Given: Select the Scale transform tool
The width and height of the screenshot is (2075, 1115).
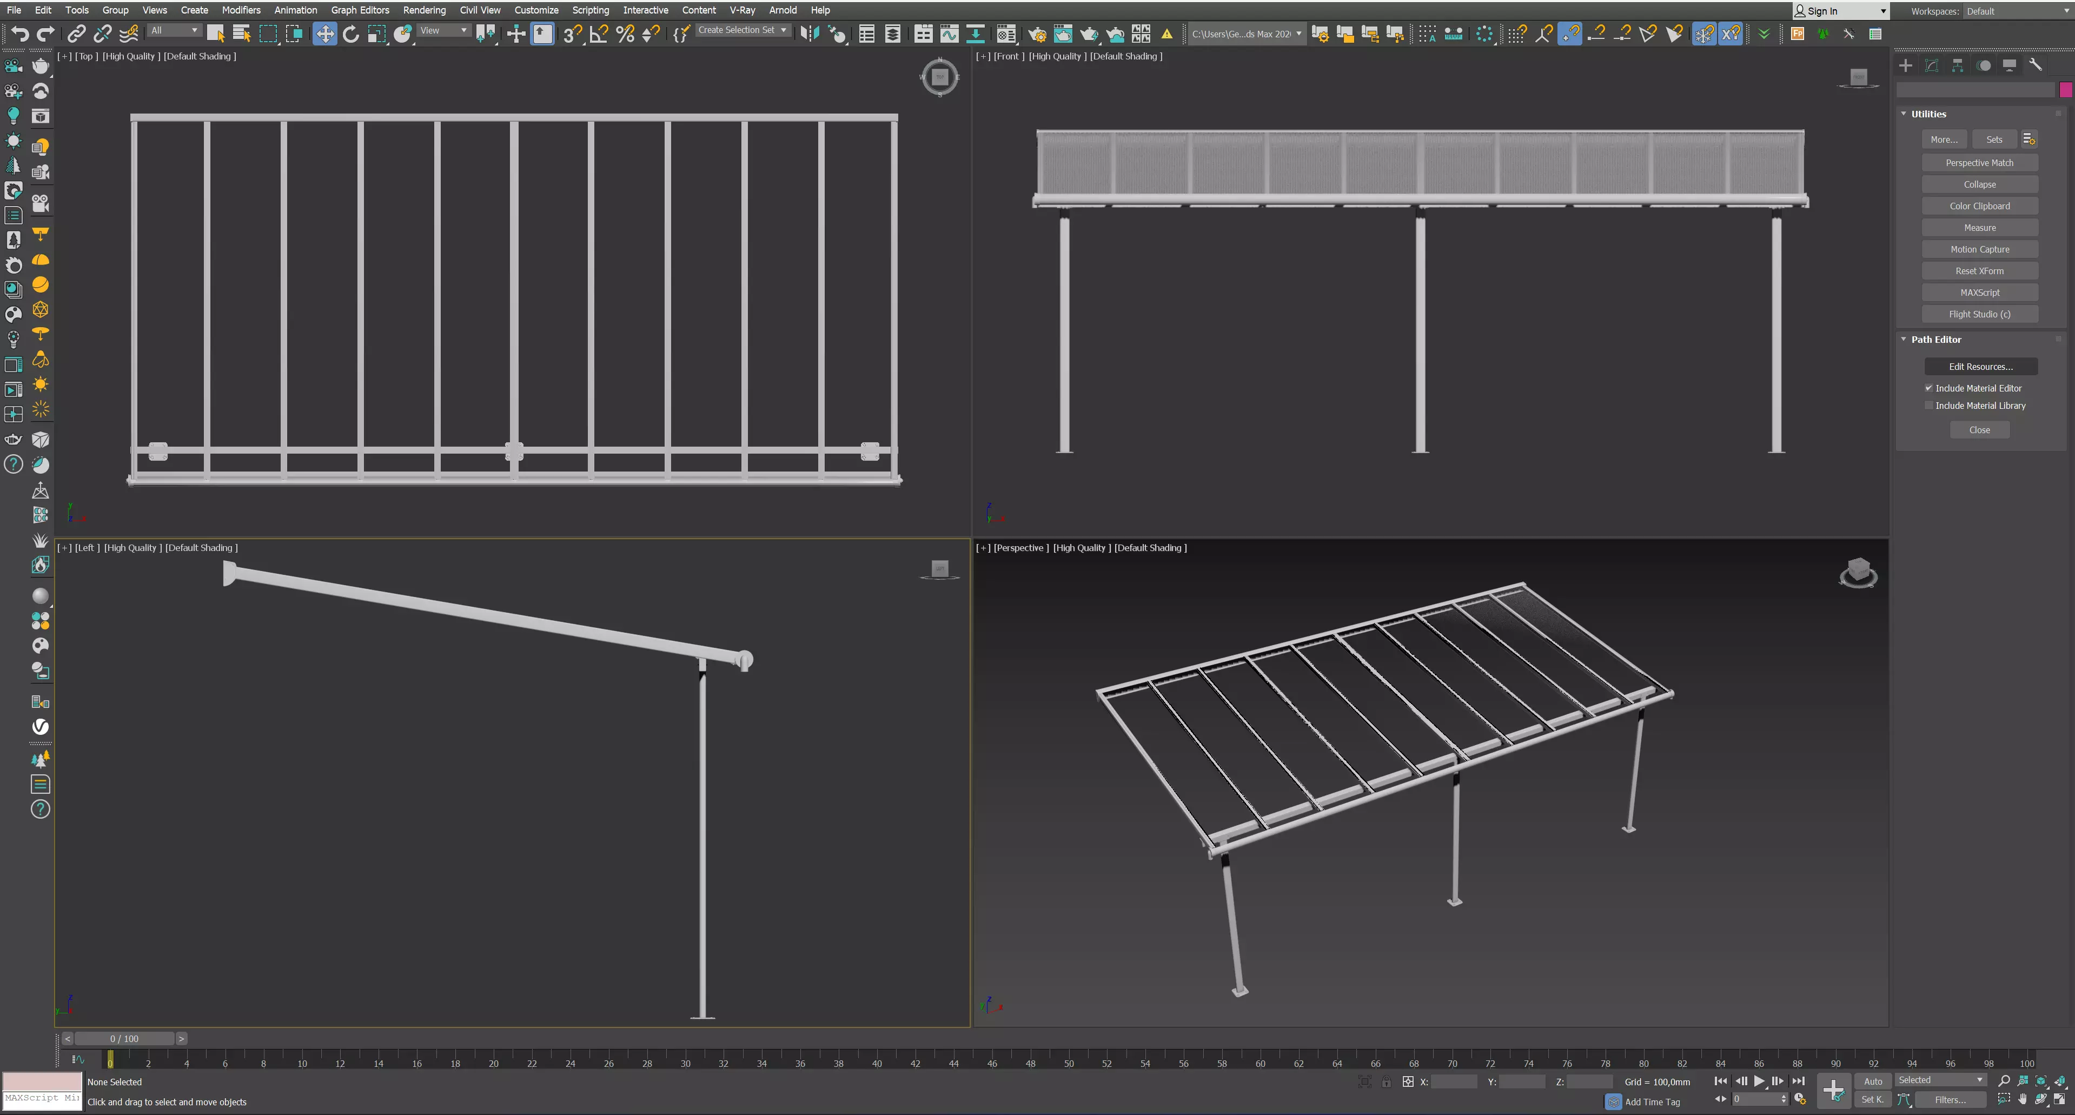Looking at the screenshot, I should 376,34.
